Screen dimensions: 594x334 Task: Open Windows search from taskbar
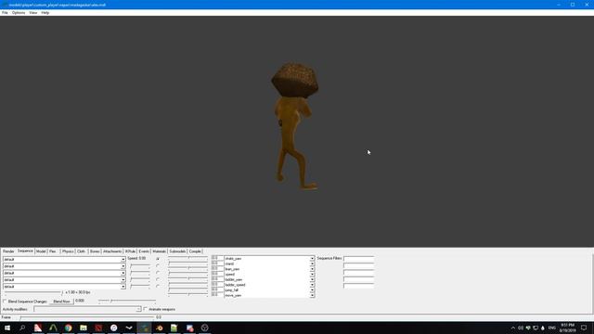pos(22,328)
